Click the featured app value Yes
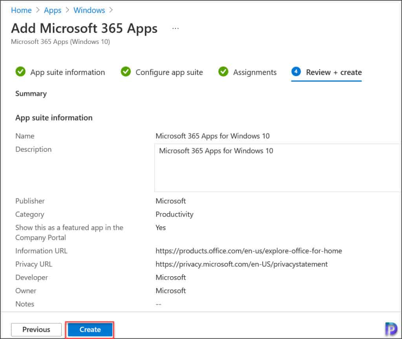Viewport: 402px width, 339px height. (161, 228)
